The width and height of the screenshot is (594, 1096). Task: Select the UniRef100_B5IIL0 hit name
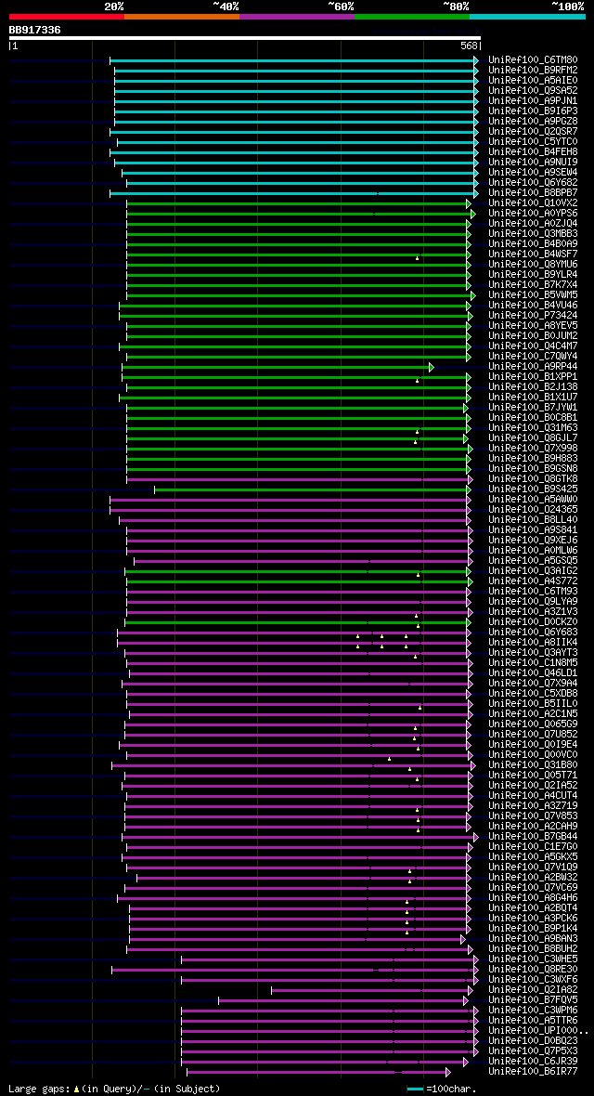[533, 702]
